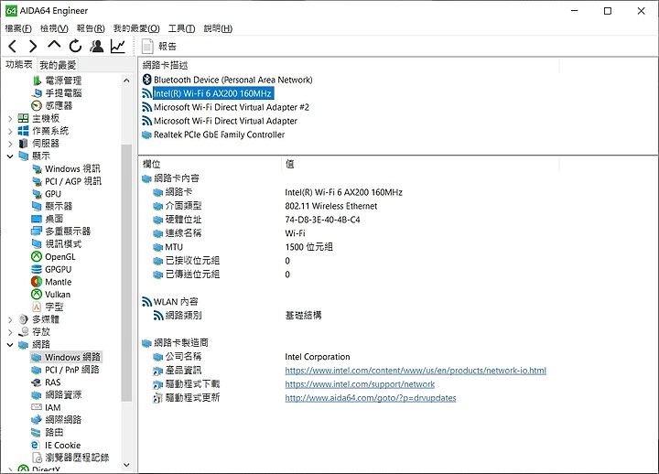Click the 報告 report document icon

147,47
